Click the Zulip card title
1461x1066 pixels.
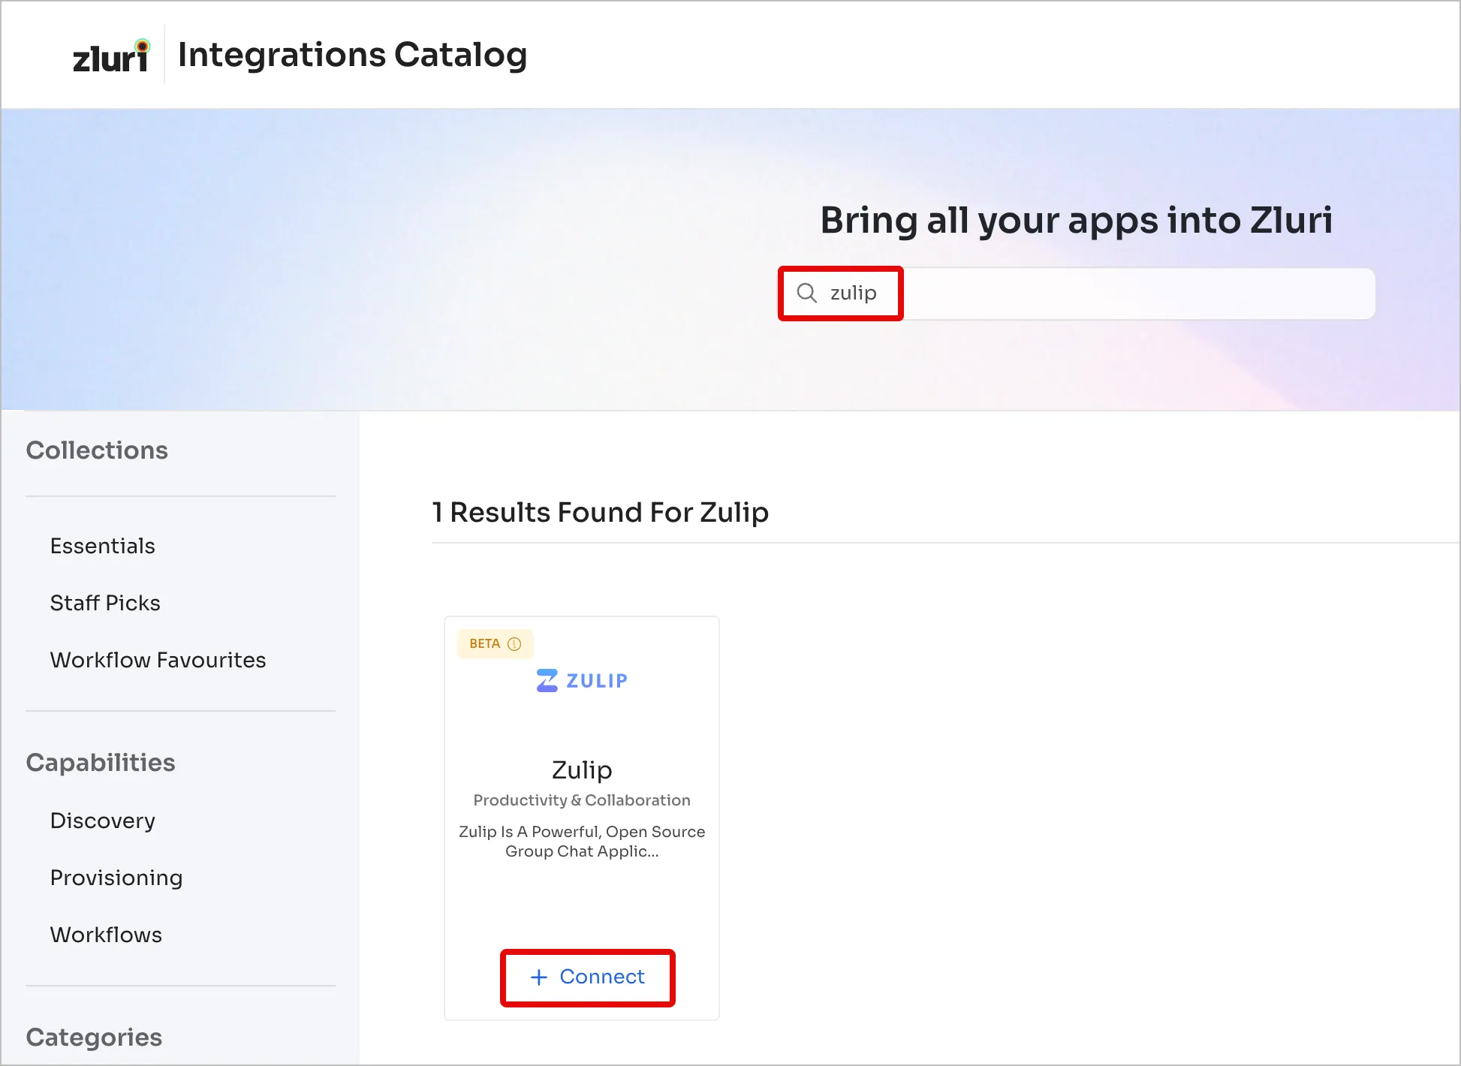[582, 770]
